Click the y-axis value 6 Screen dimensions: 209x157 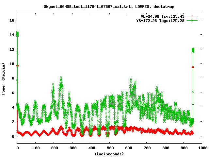13,93
